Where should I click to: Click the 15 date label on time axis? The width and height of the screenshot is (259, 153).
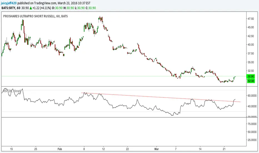tap(11, 149)
